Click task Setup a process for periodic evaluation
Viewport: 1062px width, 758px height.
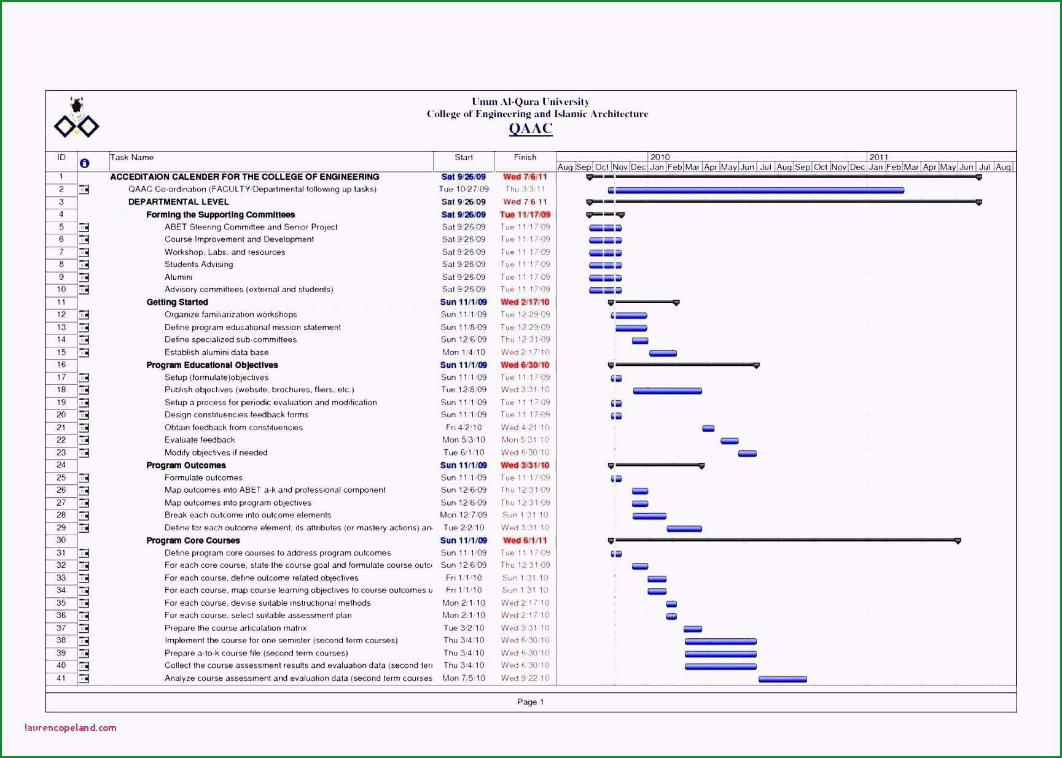click(x=271, y=403)
